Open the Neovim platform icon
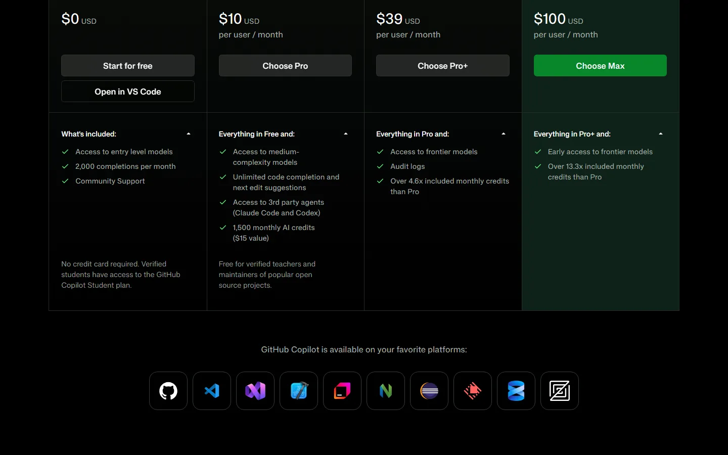The image size is (728, 455). point(386,391)
